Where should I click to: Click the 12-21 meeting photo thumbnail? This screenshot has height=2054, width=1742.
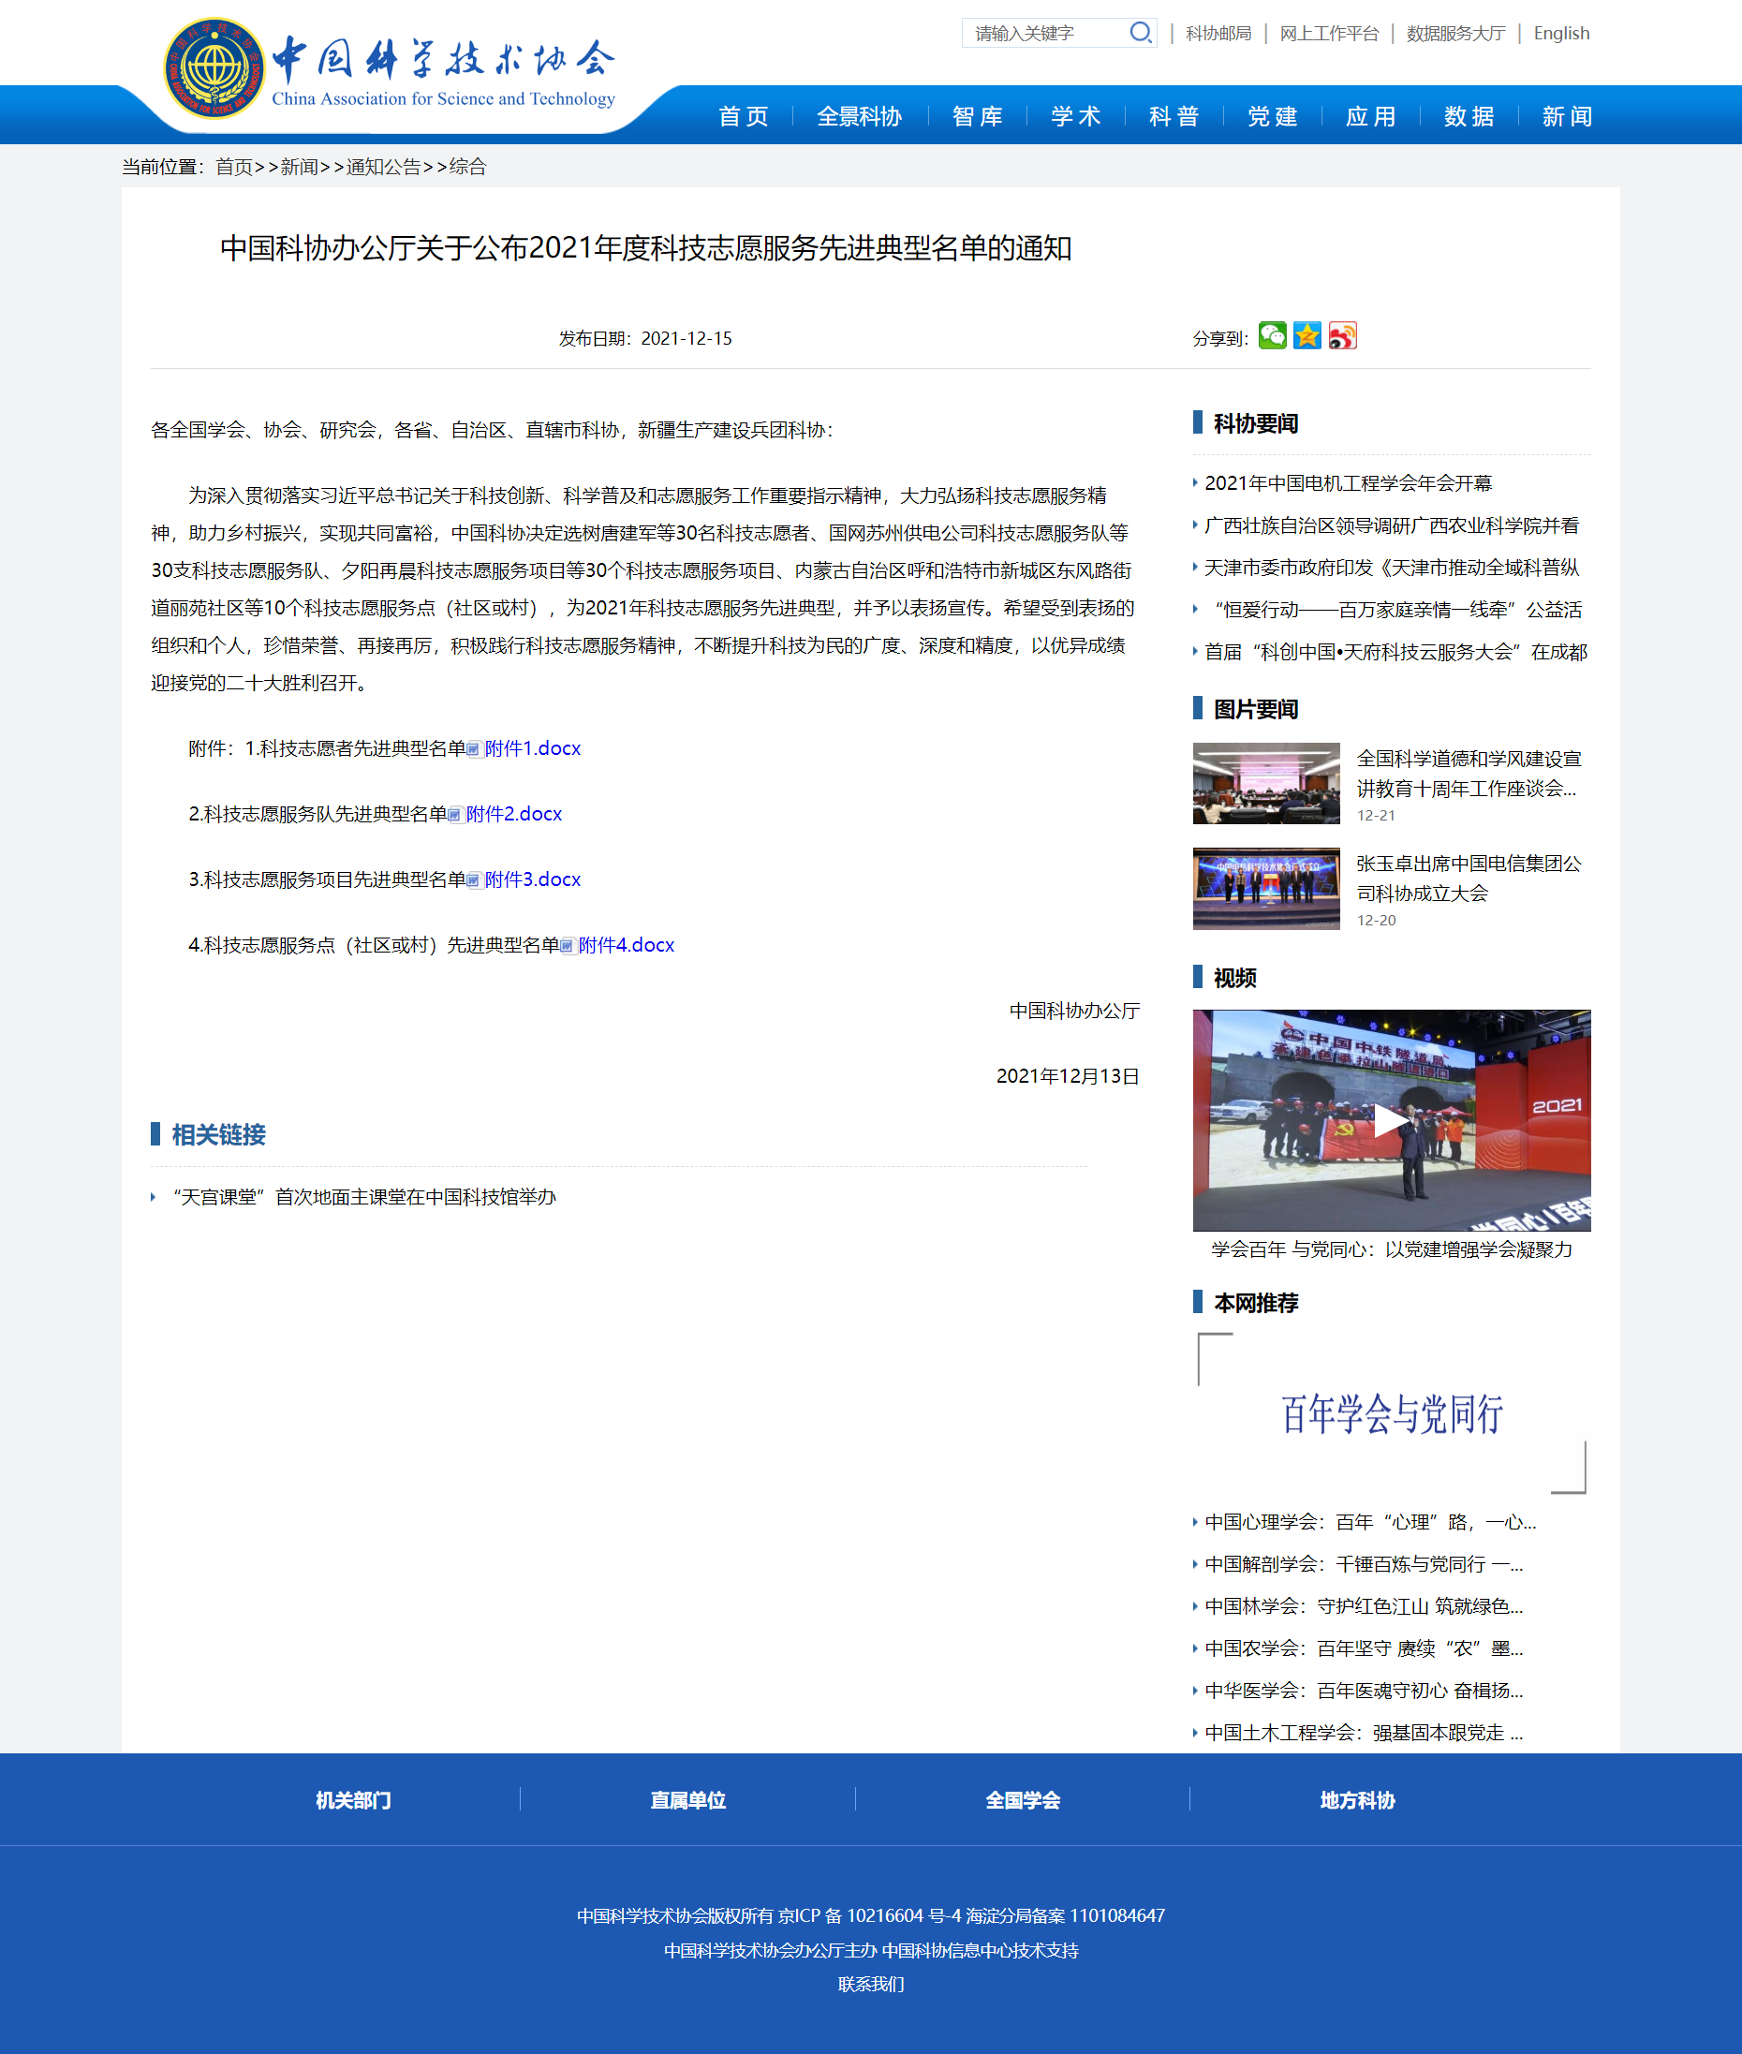point(1266,783)
